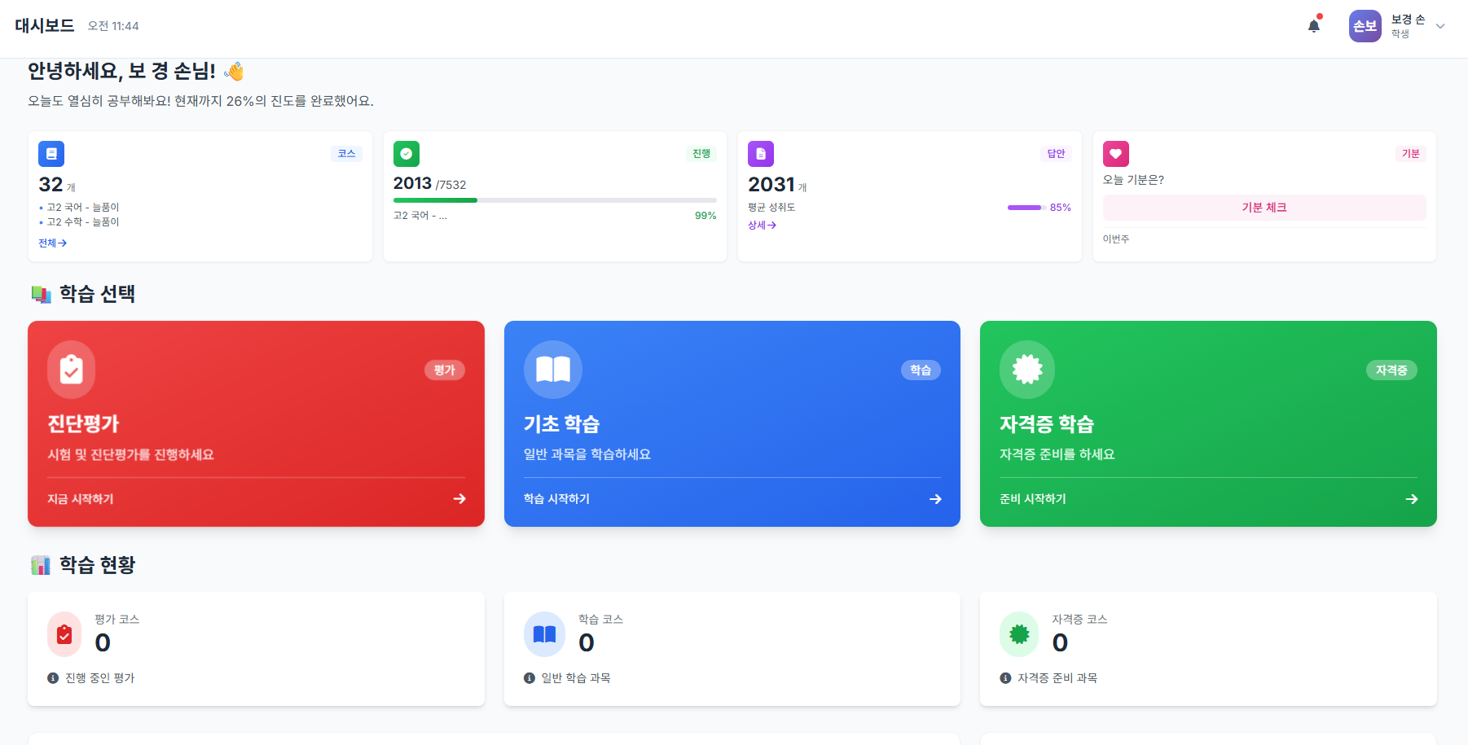Image resolution: width=1468 pixels, height=745 pixels.
Task: Click the 평가 코스 red clipboard icon
Action: [x=64, y=633]
